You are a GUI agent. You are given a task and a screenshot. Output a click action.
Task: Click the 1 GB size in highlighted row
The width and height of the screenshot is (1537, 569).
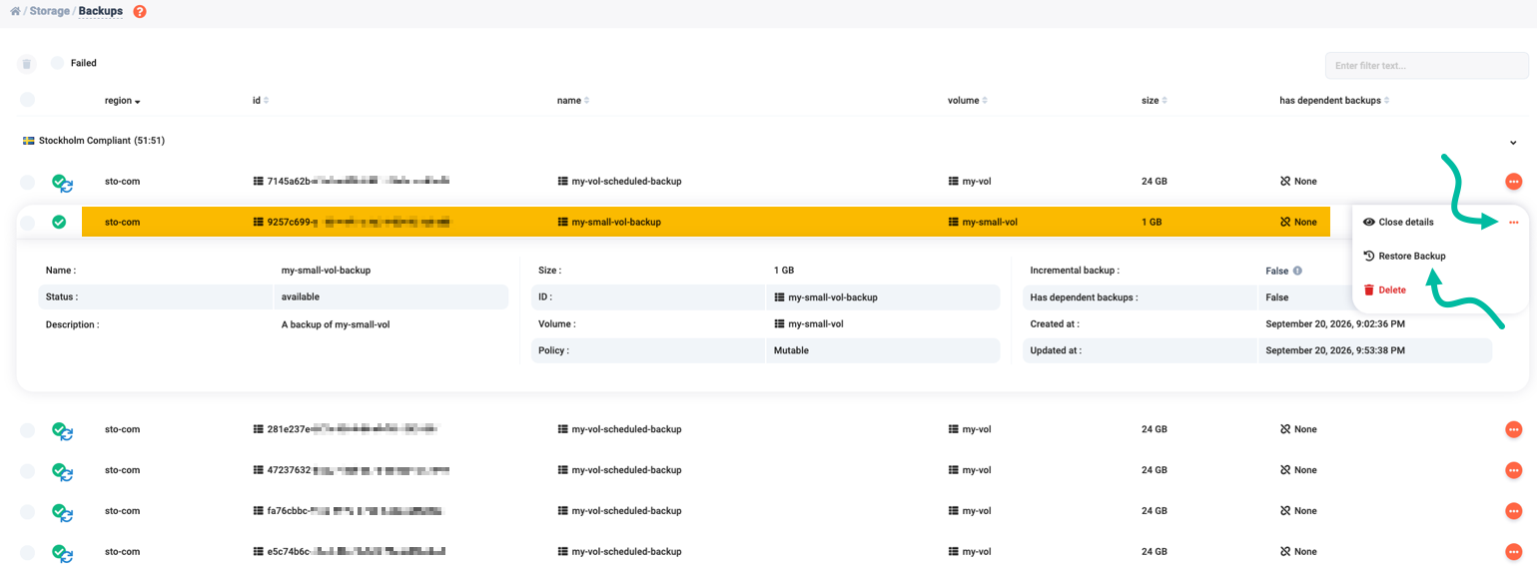(1152, 222)
